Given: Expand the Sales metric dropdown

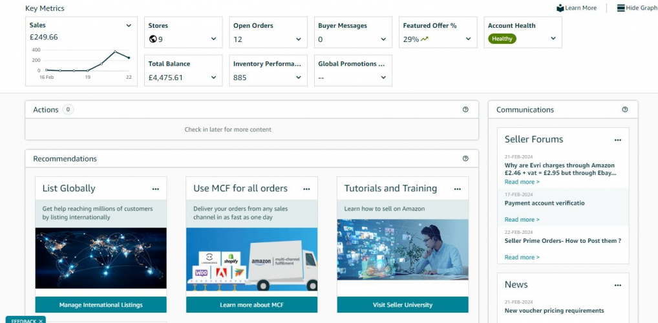Looking at the screenshot, I should tap(129, 26).
